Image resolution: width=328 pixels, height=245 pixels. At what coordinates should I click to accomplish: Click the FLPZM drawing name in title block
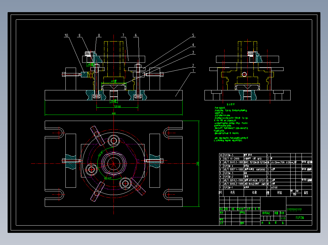point(299,218)
